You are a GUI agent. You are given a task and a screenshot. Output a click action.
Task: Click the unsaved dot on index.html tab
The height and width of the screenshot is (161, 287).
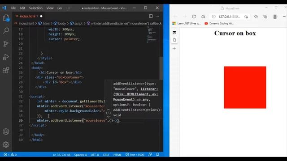41,16
